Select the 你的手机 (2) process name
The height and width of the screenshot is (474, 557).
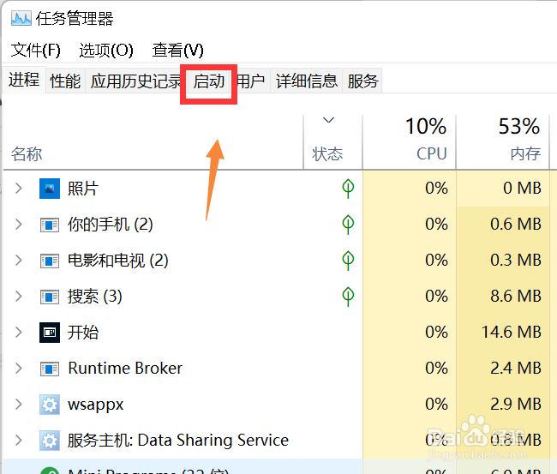pos(111,225)
